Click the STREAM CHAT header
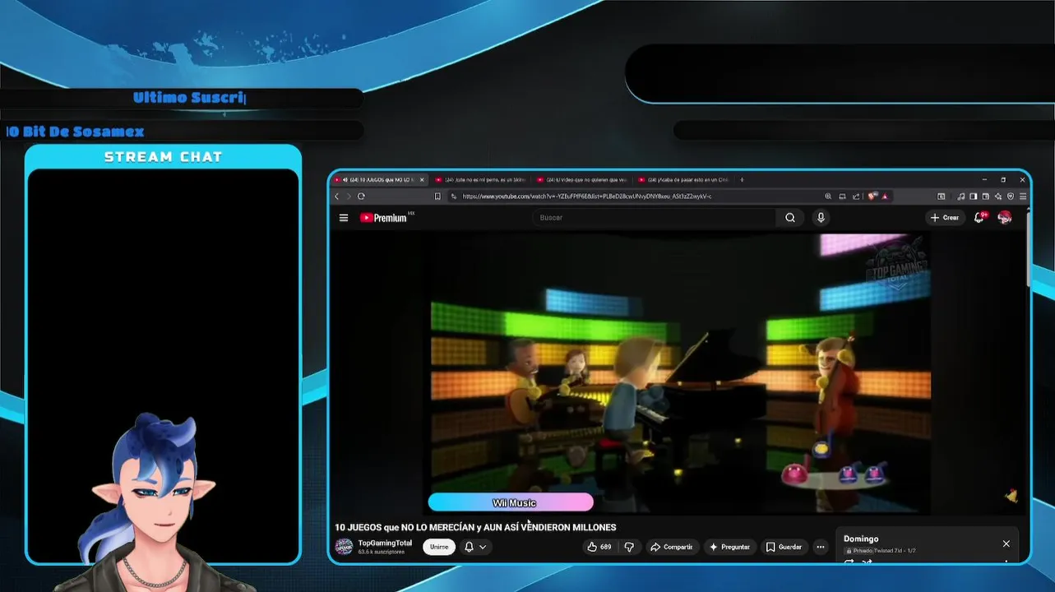Image resolution: width=1055 pixels, height=592 pixels. (x=164, y=157)
